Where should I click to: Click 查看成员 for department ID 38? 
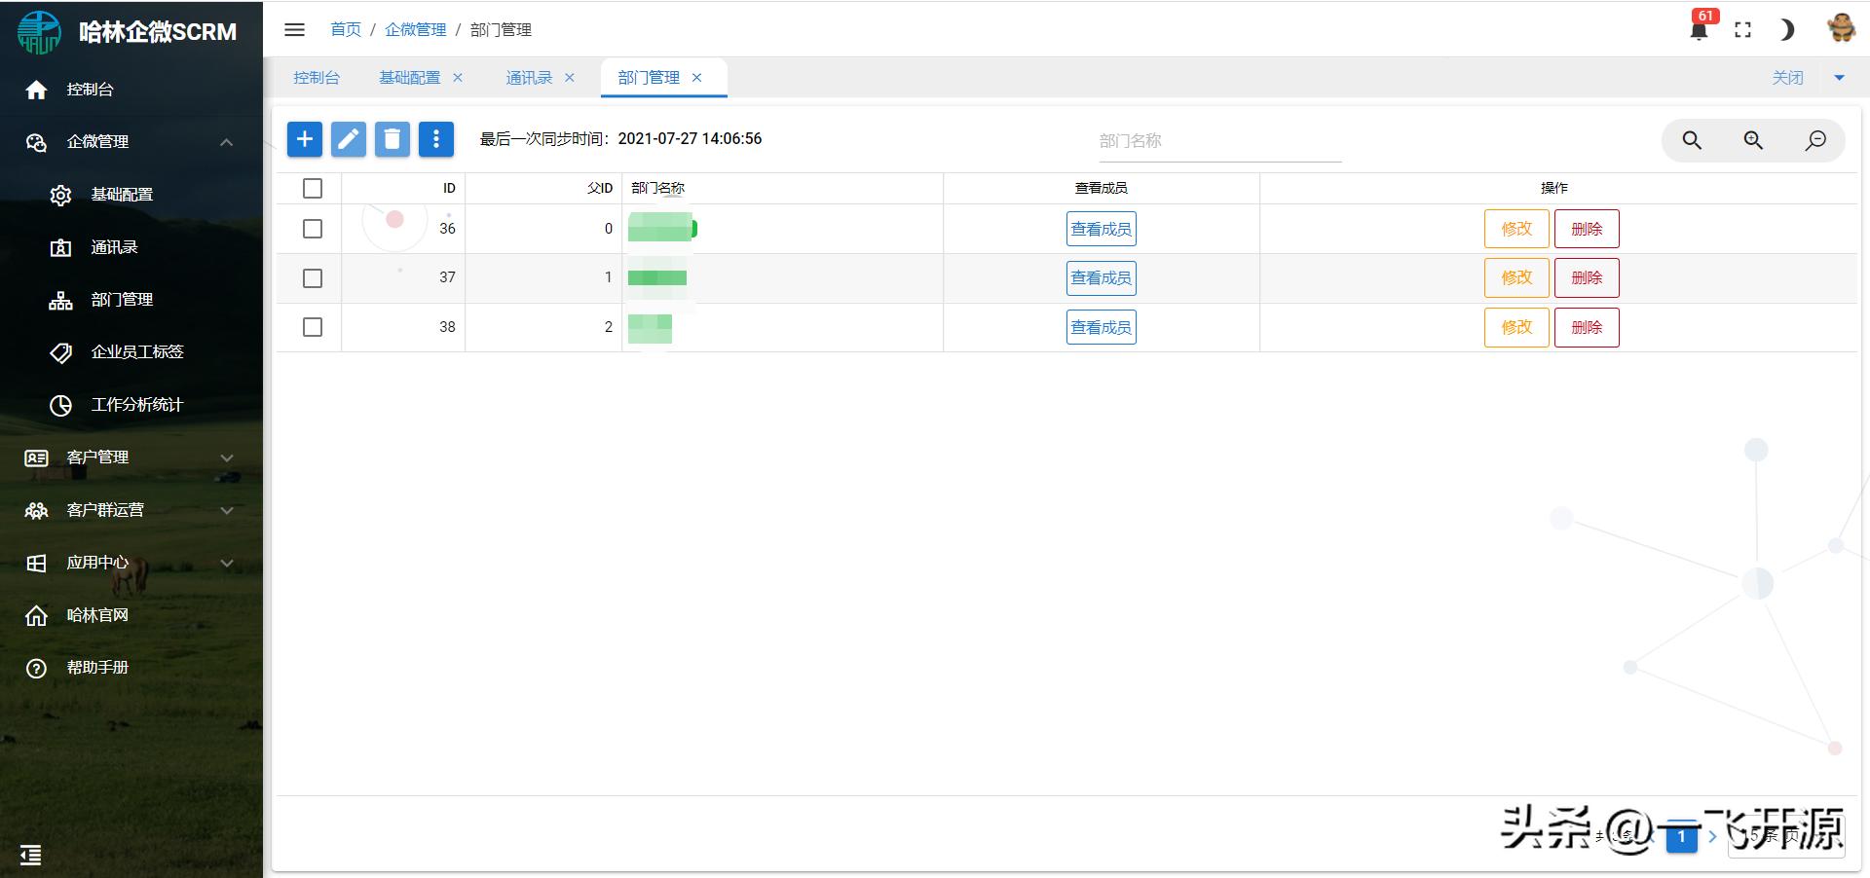[x=1101, y=328]
